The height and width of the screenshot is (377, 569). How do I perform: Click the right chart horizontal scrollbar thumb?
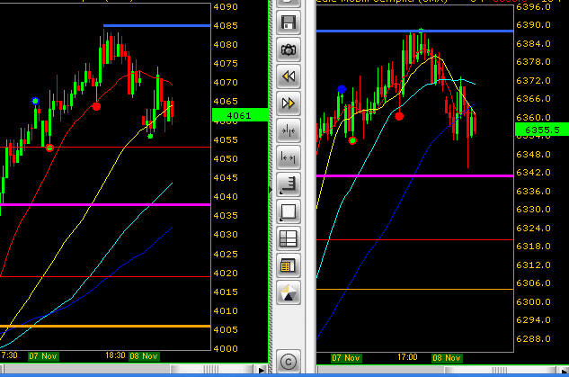[x=500, y=370]
